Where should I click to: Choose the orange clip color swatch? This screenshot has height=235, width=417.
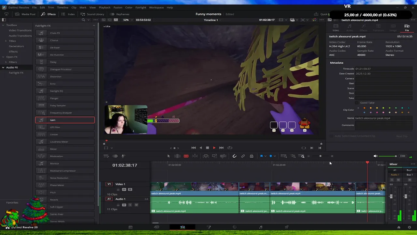coord(365,108)
